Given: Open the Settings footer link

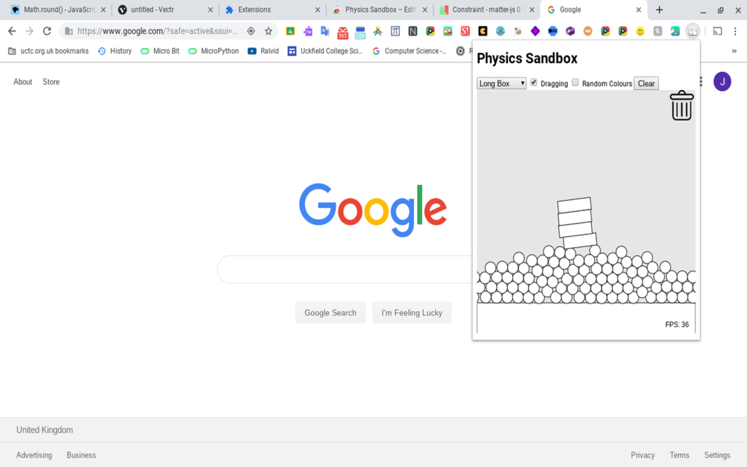Looking at the screenshot, I should coord(717,455).
